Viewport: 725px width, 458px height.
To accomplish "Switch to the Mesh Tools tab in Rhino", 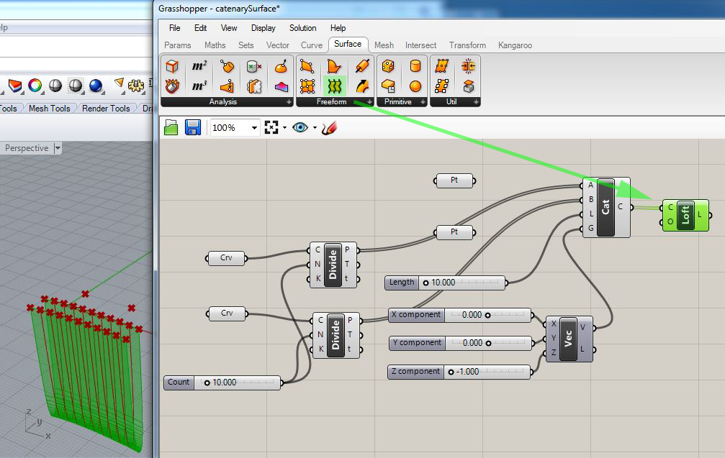I will 49,108.
